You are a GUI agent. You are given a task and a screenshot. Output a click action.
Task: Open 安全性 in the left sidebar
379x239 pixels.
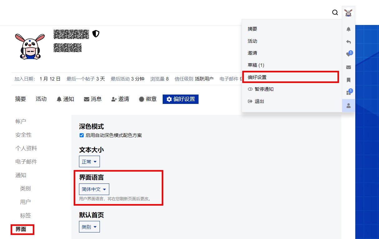[x=24, y=135]
